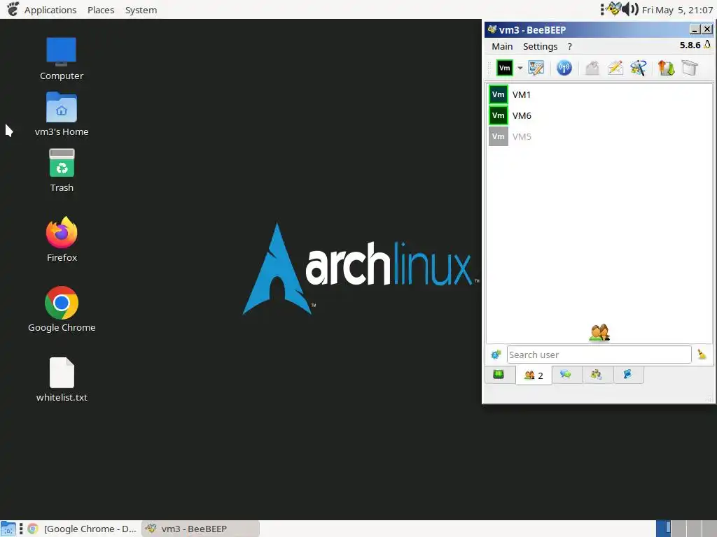
Task: Click the 5.8.6 version label
Action: pyautogui.click(x=690, y=45)
